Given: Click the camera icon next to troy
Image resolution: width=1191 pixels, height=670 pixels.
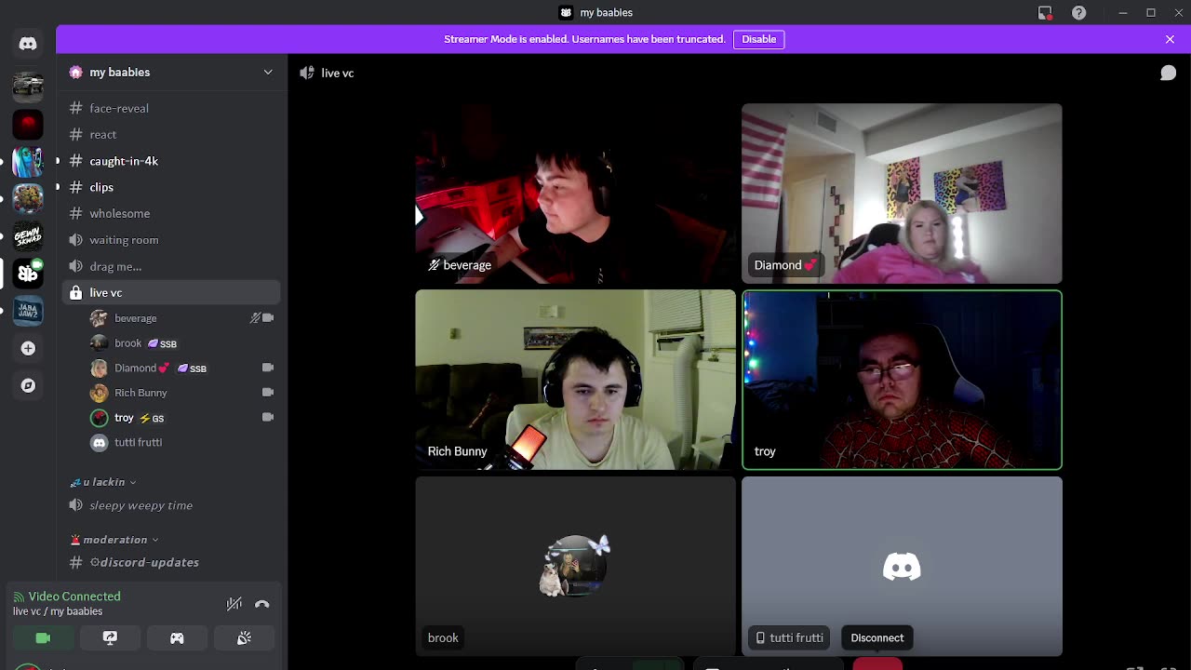Looking at the screenshot, I should pos(268,418).
